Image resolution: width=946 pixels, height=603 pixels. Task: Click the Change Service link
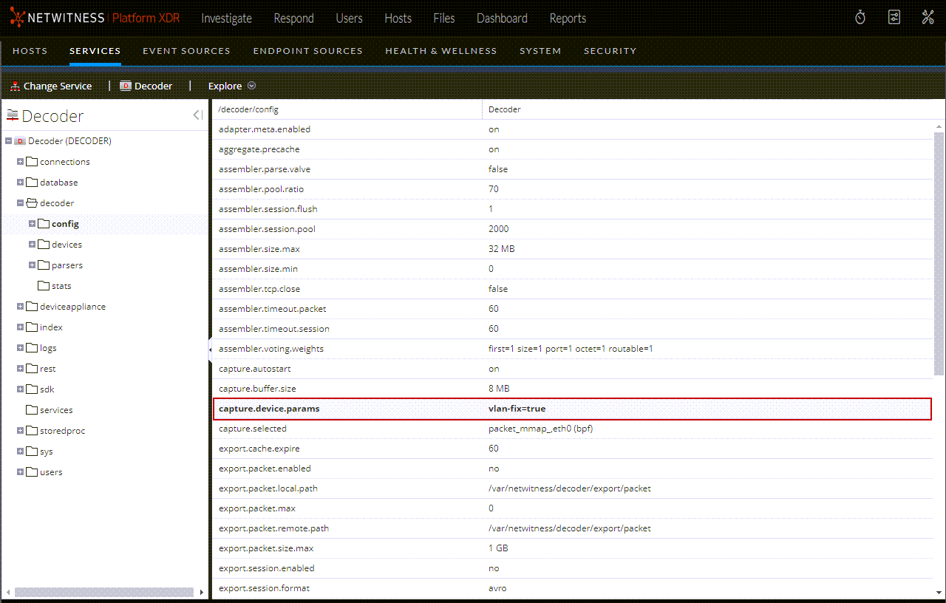pyautogui.click(x=58, y=86)
